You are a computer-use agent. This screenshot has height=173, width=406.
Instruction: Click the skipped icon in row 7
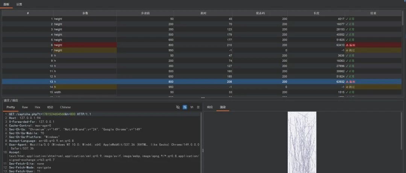(347, 50)
